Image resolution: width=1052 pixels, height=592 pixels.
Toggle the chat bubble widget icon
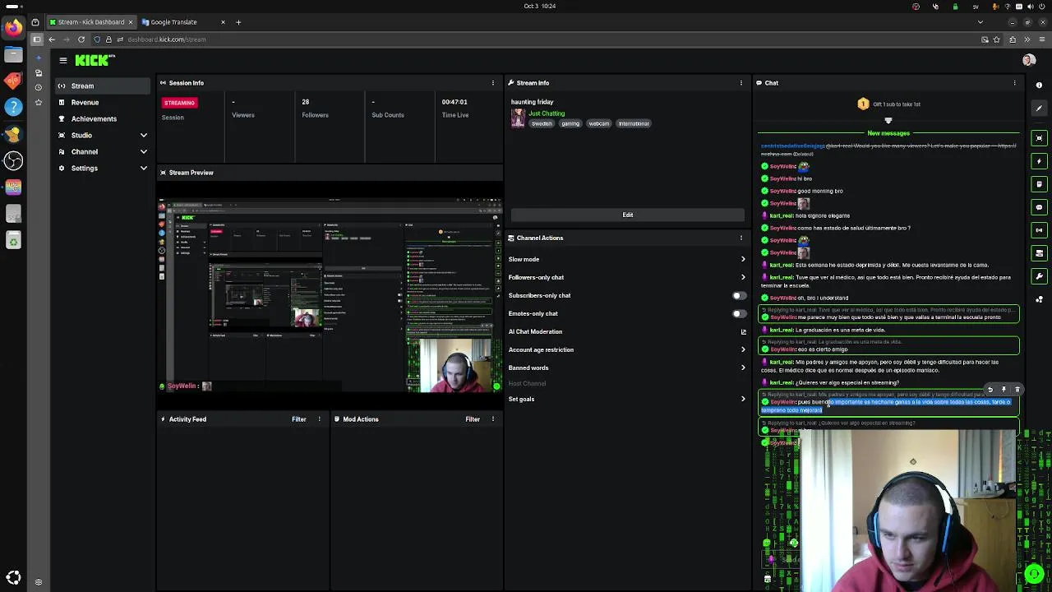pos(1039,207)
